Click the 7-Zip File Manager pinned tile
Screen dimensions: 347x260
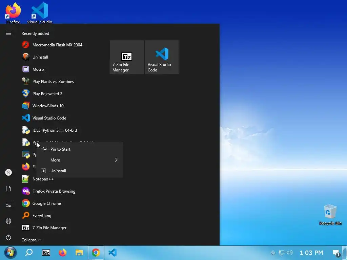[127, 57]
